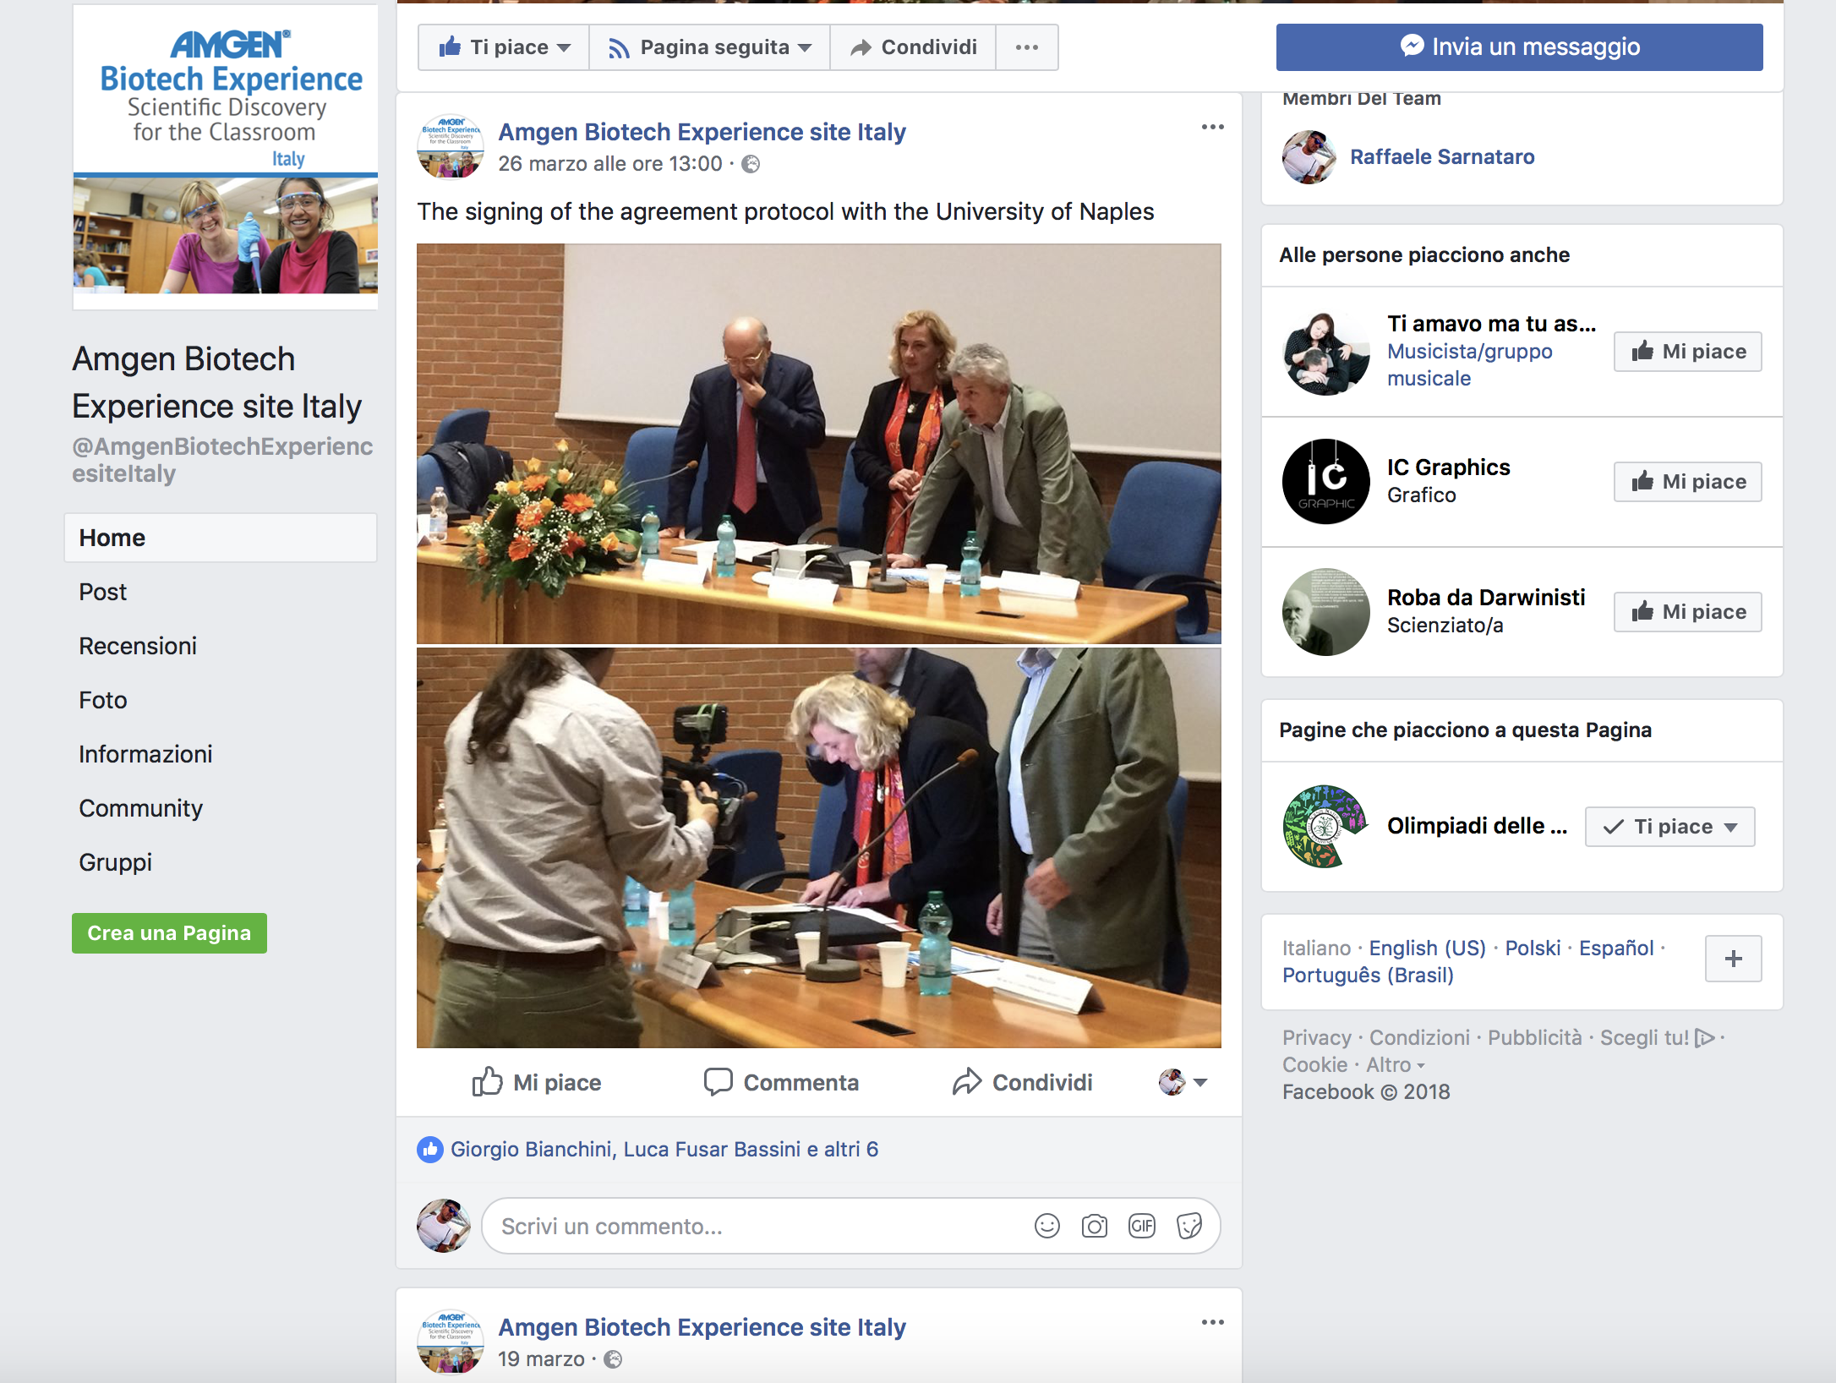Open Ti piace dropdown for Olimpiadi delle...
Screen dimensions: 1836x1383
pyautogui.click(x=1669, y=826)
